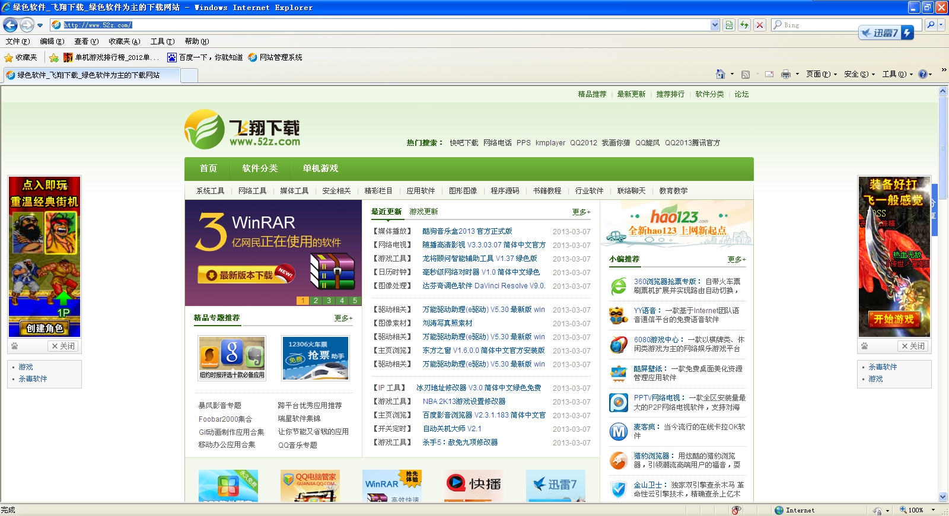
Task: Click the Stop loading red X icon
Action: click(x=759, y=25)
